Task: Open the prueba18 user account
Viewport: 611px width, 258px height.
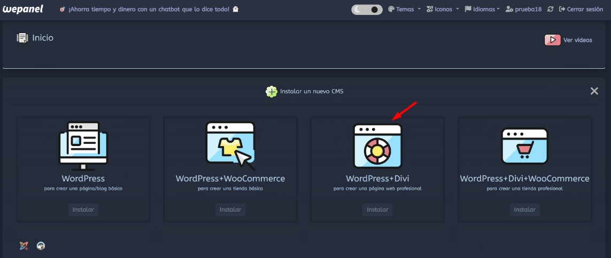Action: 523,9
